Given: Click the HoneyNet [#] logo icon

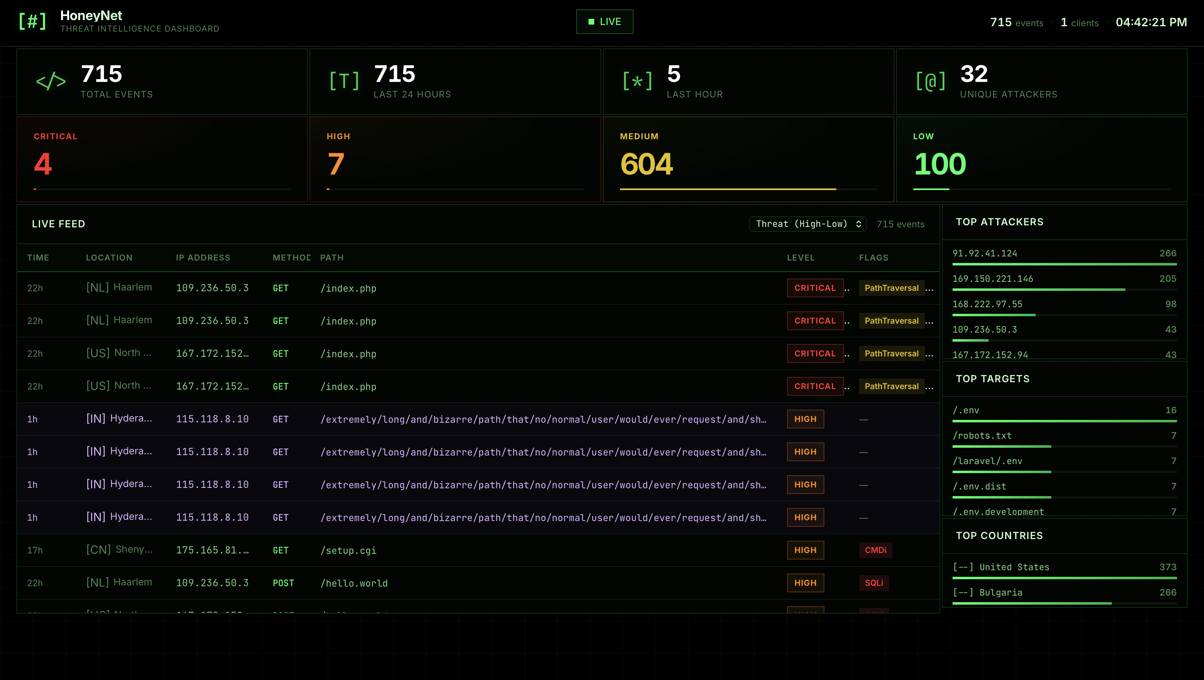Looking at the screenshot, I should 32,22.
